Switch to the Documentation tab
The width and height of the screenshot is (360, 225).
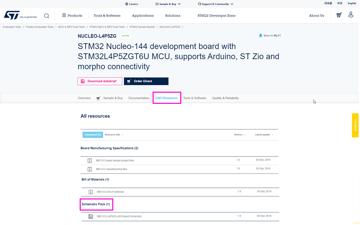tap(139, 98)
